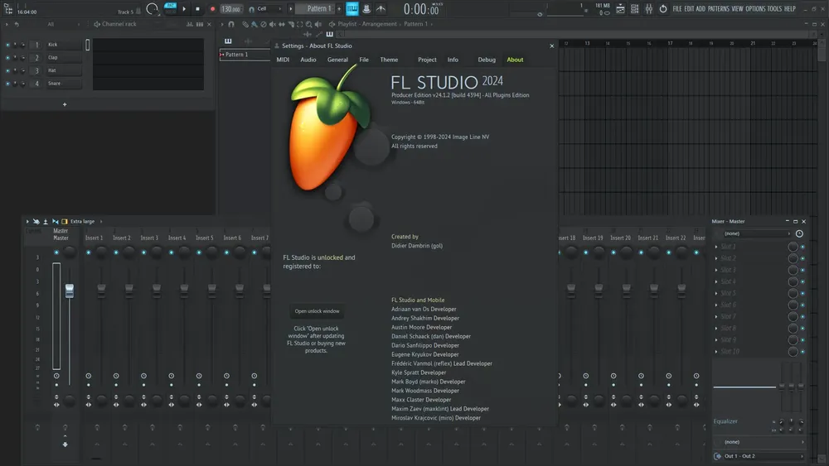Toggle Channel rack step/bars view icon
The image size is (829, 466).
[199, 24]
